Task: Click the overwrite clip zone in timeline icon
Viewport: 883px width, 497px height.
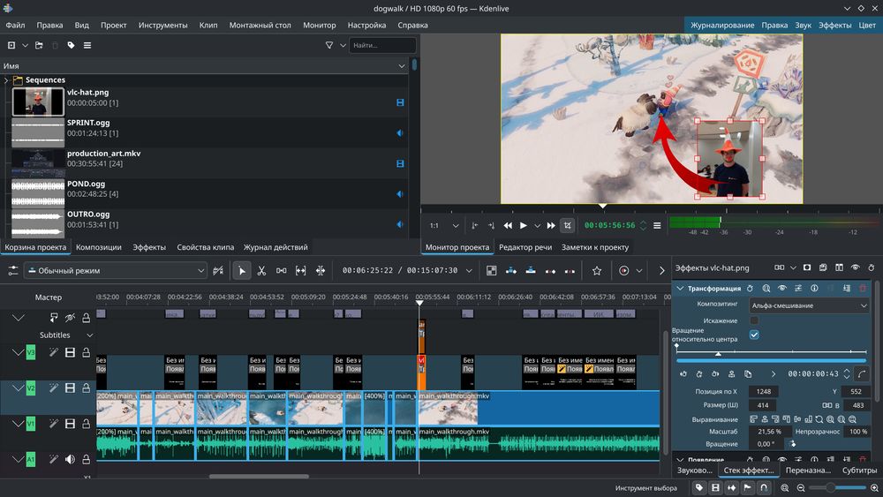Action: click(531, 271)
